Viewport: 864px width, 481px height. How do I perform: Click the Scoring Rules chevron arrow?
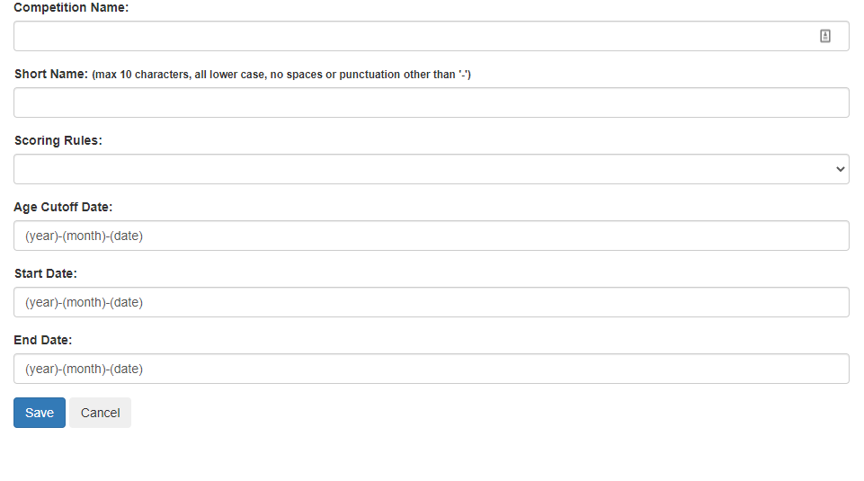[840, 169]
